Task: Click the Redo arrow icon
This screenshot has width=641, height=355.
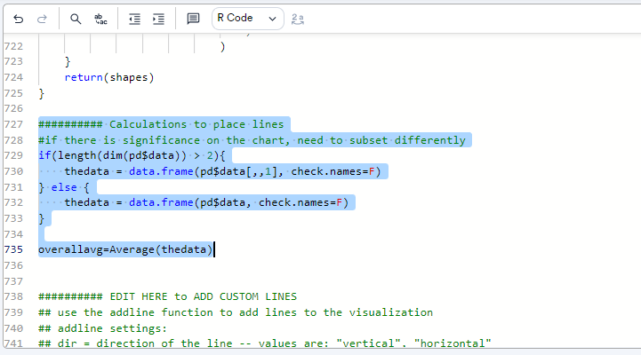Action: (x=42, y=18)
